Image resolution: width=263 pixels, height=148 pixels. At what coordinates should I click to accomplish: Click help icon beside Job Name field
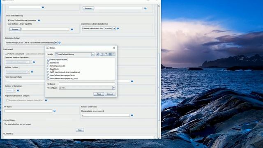click(x=55, y=111)
